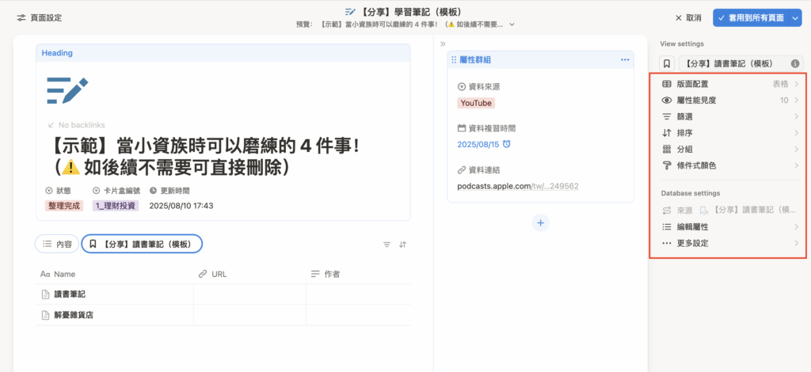Click the reminder clock icon next to 2025/08/15
The width and height of the screenshot is (811, 372).
pyautogui.click(x=507, y=144)
